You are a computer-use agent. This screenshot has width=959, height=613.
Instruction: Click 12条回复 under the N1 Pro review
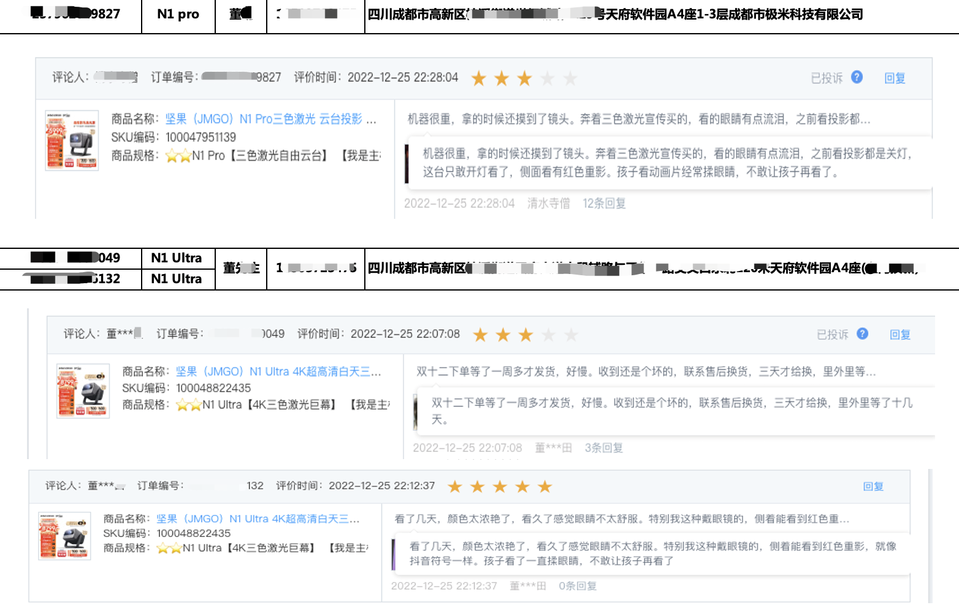(x=604, y=203)
